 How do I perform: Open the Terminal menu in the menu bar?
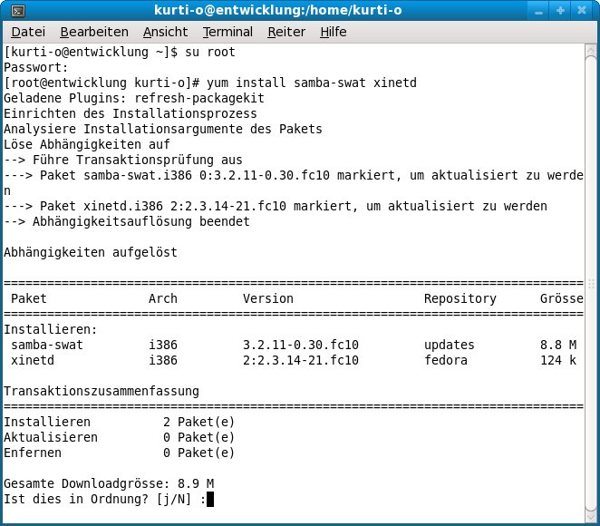(227, 32)
